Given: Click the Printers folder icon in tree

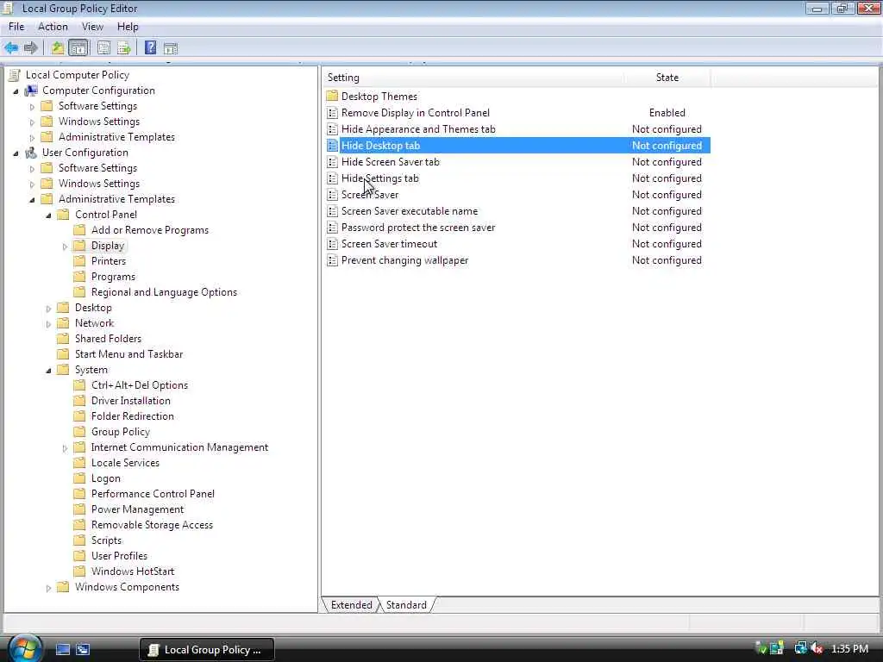Looking at the screenshot, I should (80, 260).
